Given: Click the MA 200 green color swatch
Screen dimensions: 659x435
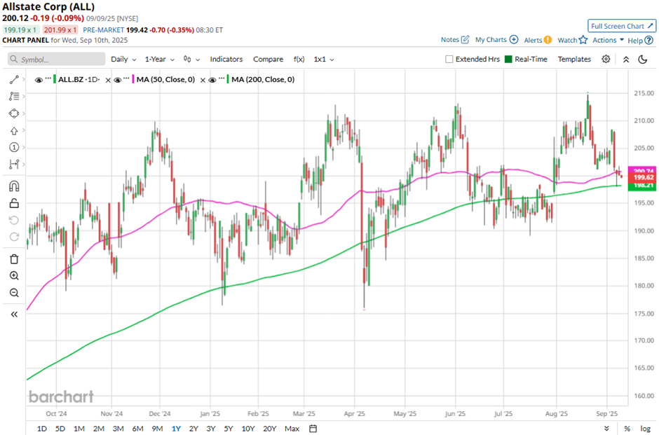Looking at the screenshot, I should click(228, 79).
